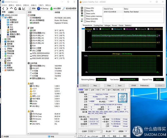The image size is (167, 138).
Task: Click the back navigation arrow in AIDA64
Action: (x=3, y=9)
